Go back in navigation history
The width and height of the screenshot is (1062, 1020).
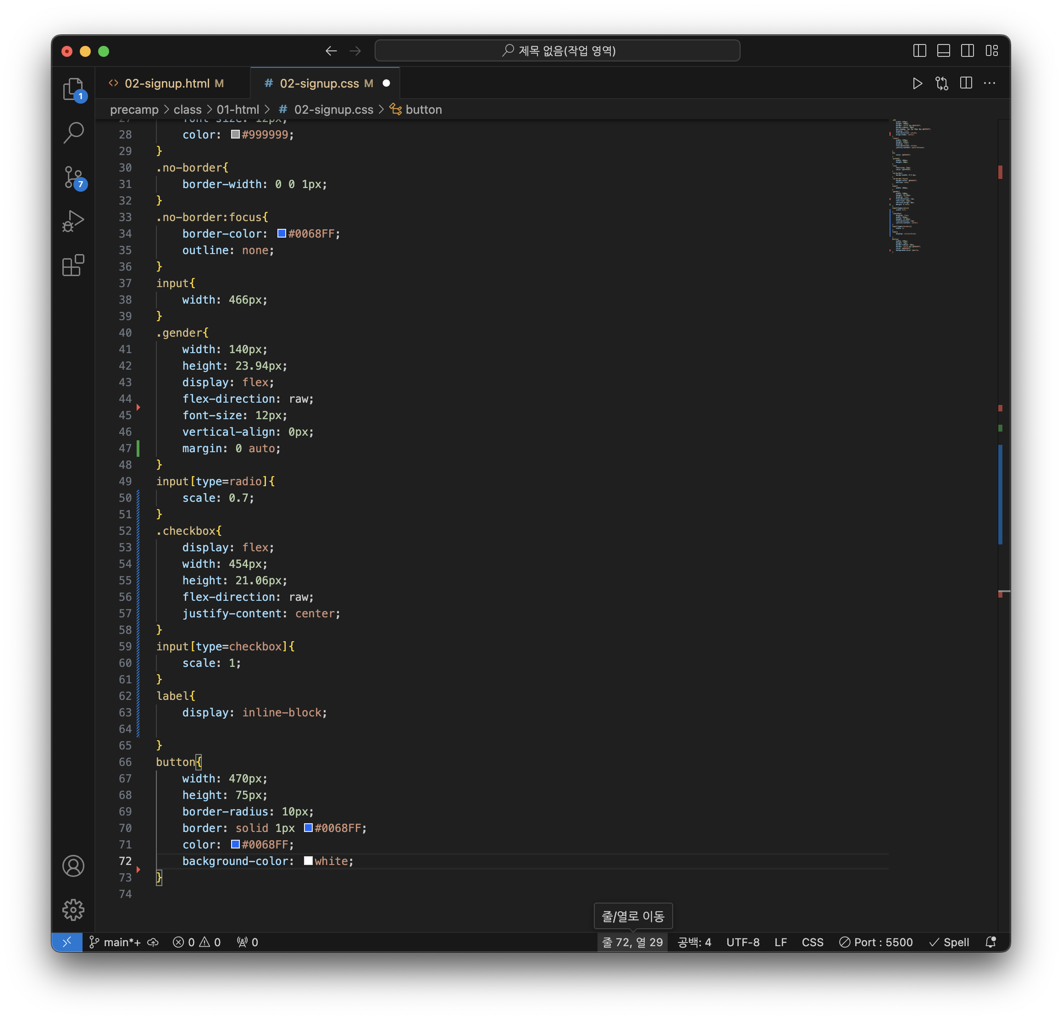coord(331,51)
